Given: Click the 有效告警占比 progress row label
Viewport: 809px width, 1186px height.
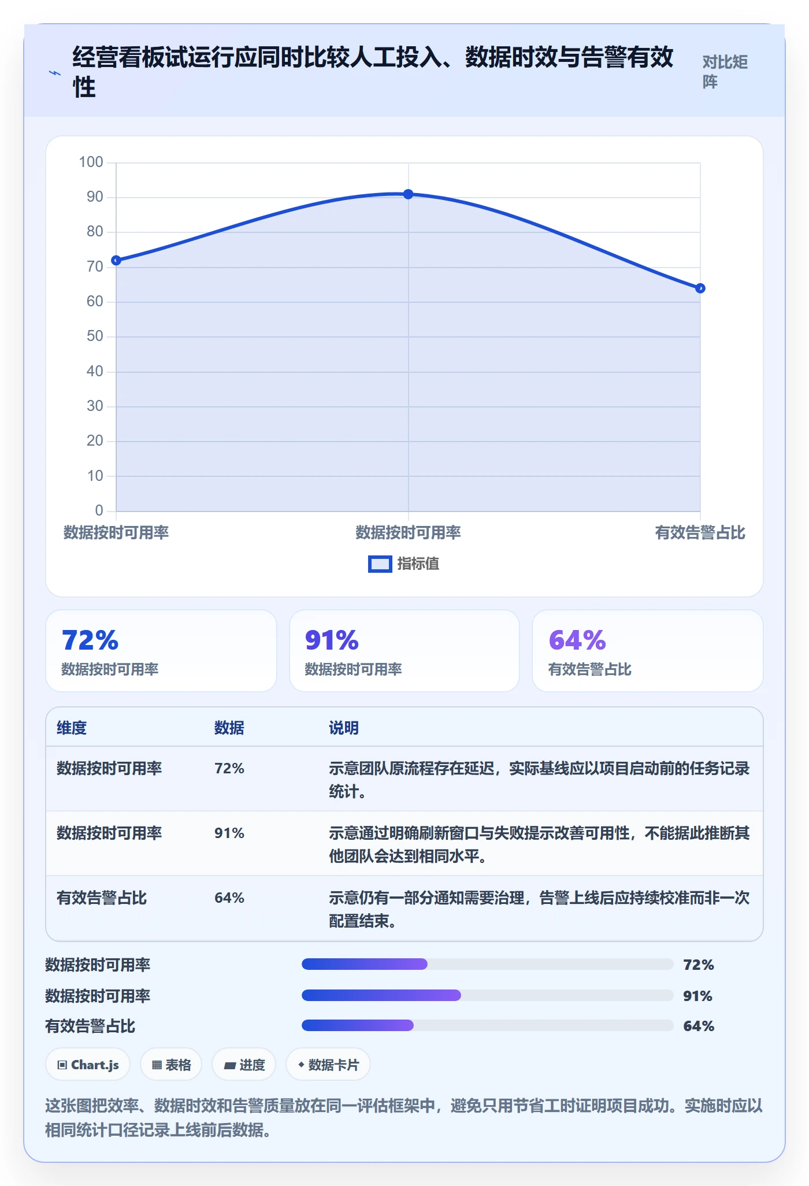Looking at the screenshot, I should coord(90,1026).
